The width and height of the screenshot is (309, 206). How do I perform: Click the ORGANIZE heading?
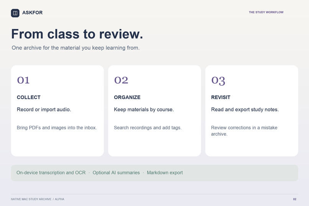point(127,97)
